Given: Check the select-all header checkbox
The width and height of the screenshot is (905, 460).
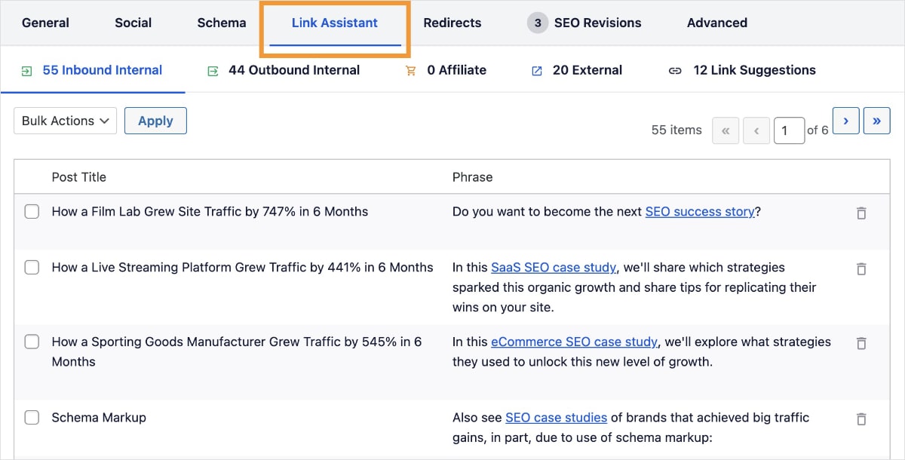Looking at the screenshot, I should click(x=32, y=176).
